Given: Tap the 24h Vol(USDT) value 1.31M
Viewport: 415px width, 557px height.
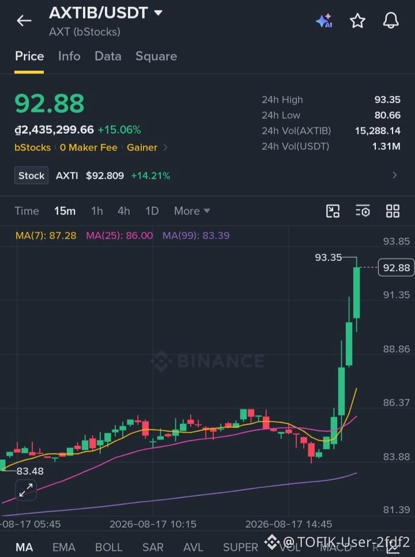Looking at the screenshot, I should (386, 146).
